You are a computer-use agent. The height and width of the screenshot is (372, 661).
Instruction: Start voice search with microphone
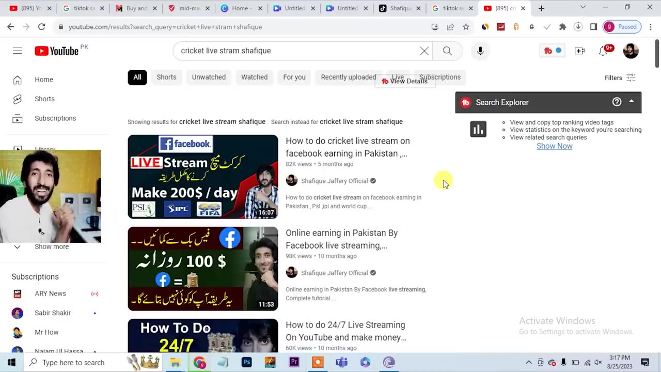coord(480,51)
